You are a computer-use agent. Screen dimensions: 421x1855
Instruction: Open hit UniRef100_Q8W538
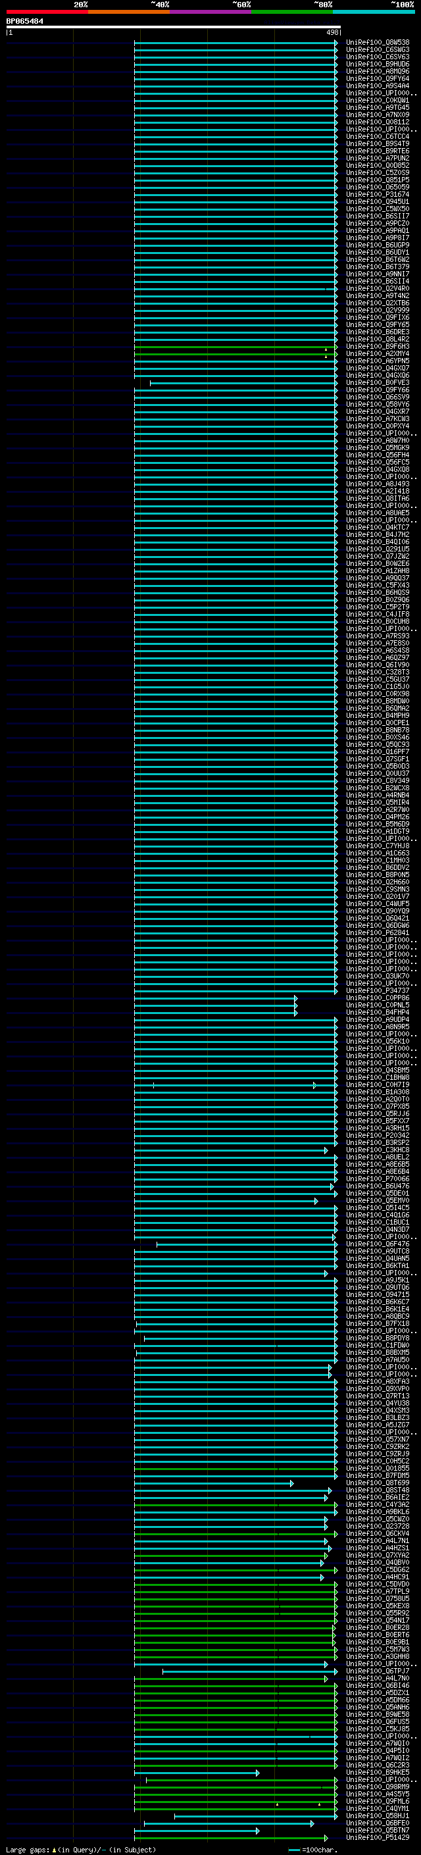pos(377,43)
